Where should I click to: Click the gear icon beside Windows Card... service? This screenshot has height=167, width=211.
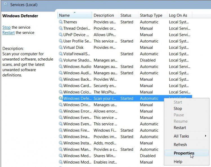coord(60,86)
